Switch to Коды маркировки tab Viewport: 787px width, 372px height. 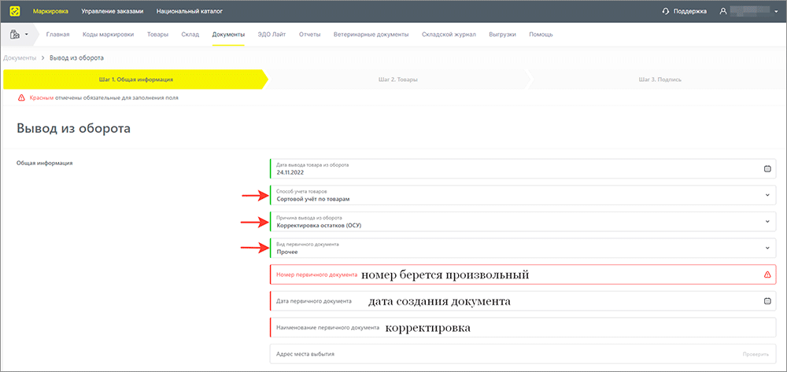(x=109, y=35)
